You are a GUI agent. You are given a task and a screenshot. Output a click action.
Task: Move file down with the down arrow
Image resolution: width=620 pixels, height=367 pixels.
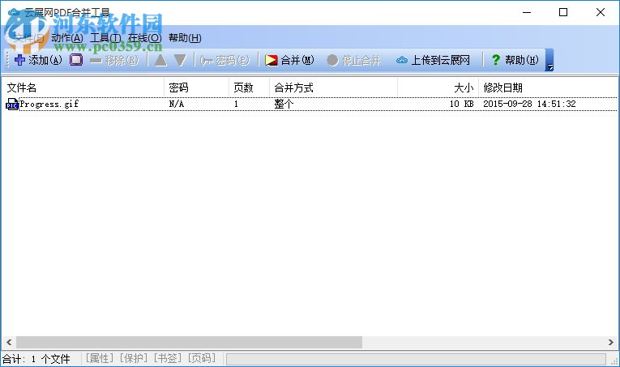pos(180,60)
